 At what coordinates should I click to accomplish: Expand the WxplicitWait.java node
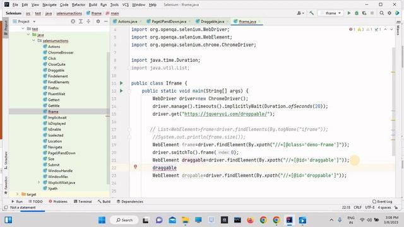(39, 182)
